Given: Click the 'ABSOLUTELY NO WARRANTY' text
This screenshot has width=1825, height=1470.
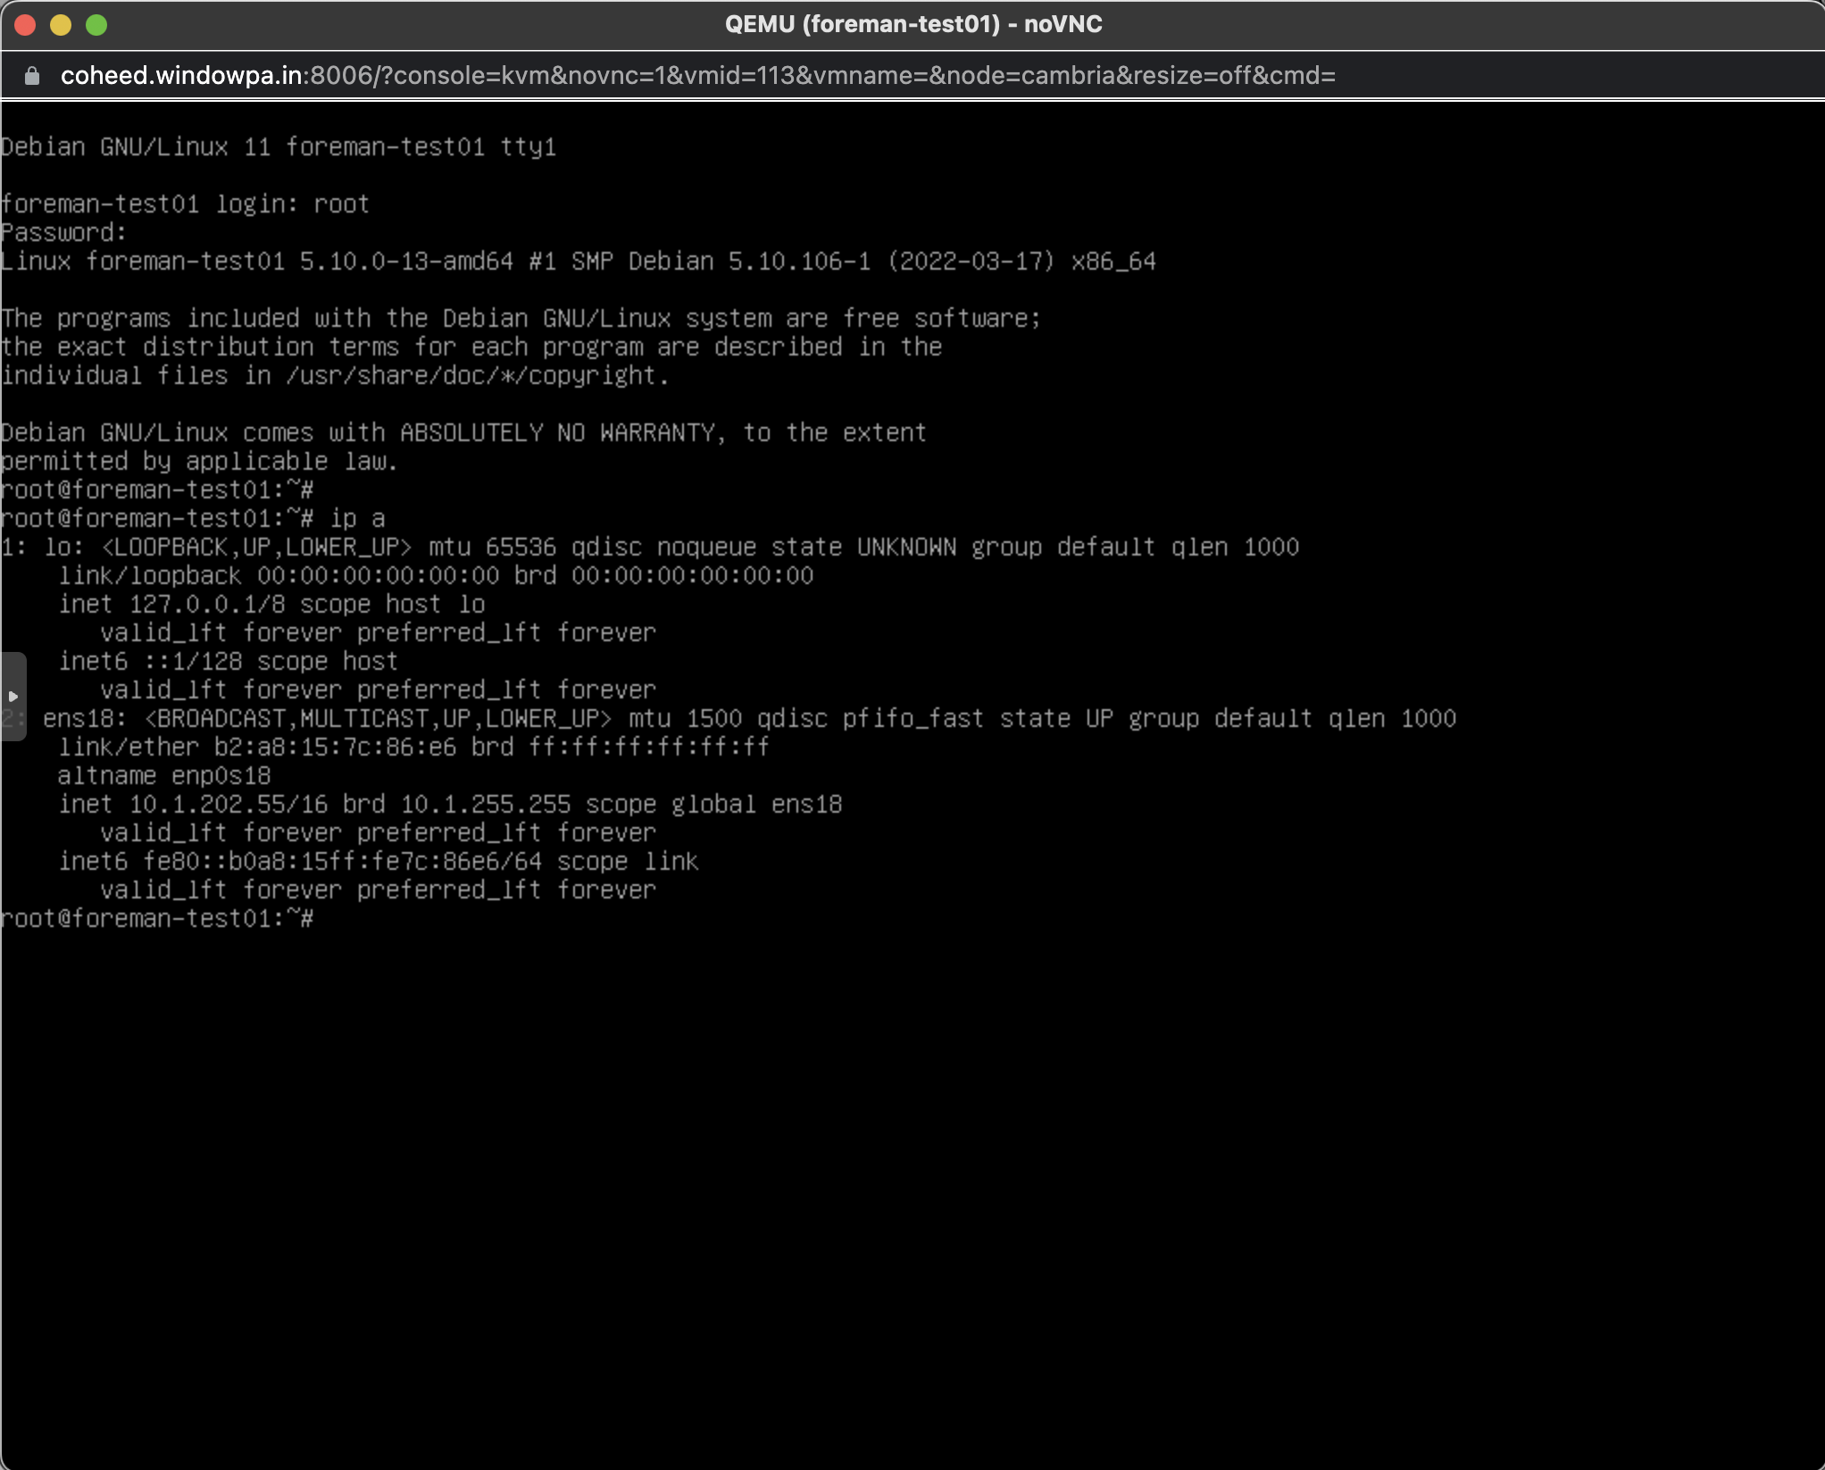Looking at the screenshot, I should 557,432.
